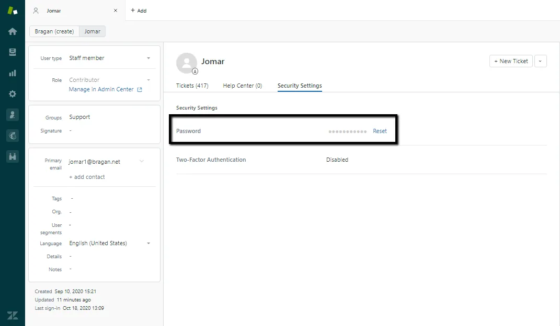
Task: Click the Zendesk Support logo at top
Action: tap(13, 10)
